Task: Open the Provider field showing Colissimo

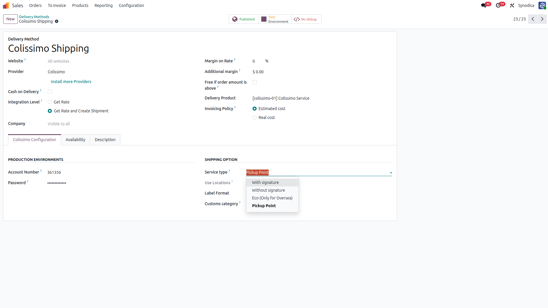Action: [121, 72]
